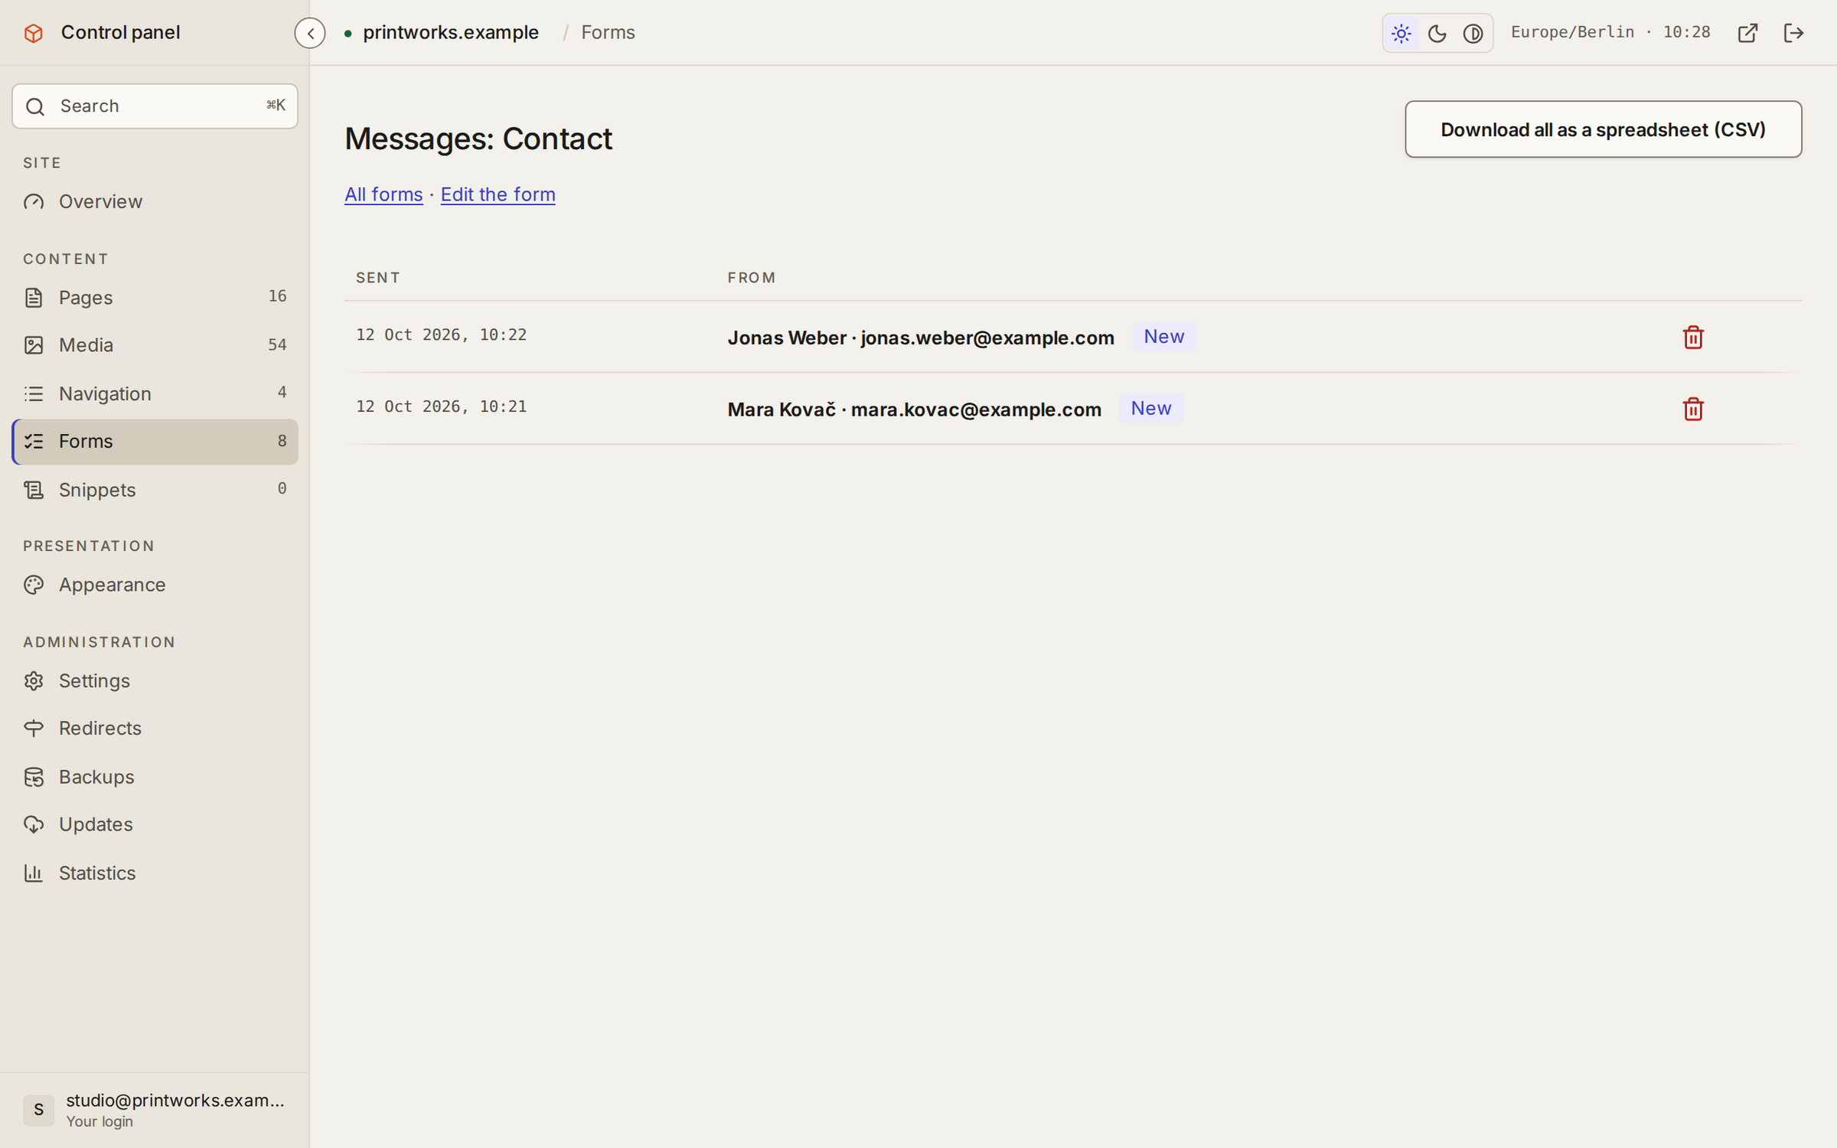Follow the Edit the form link
1837x1148 pixels.
point(498,194)
